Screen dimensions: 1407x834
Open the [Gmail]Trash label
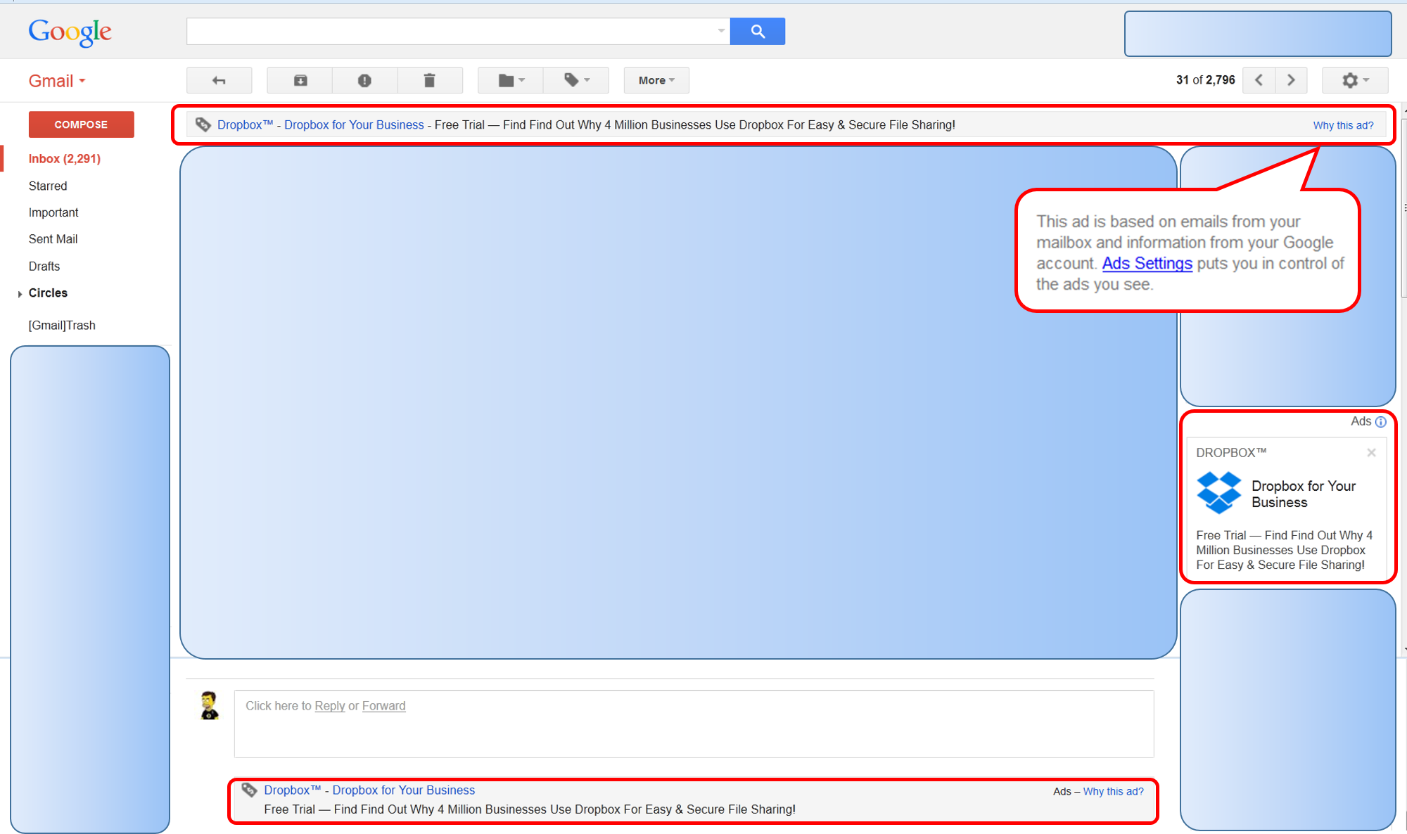(62, 325)
